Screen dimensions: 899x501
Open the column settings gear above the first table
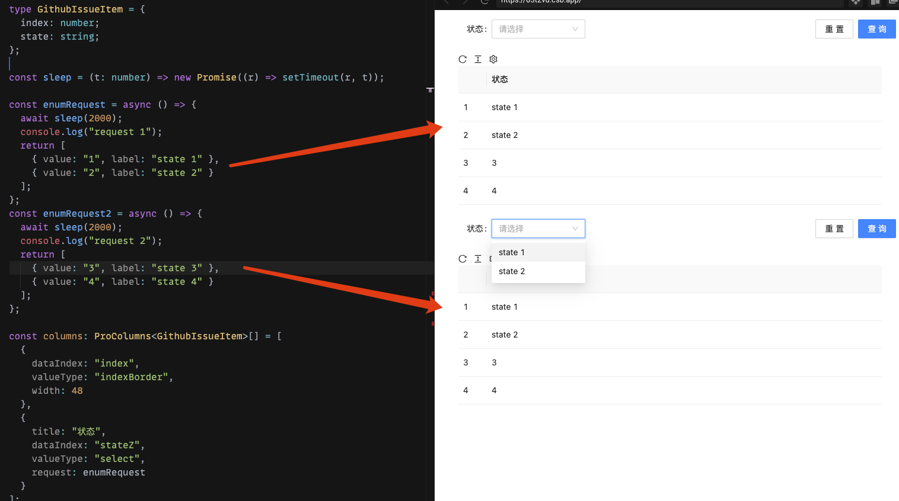click(x=493, y=59)
